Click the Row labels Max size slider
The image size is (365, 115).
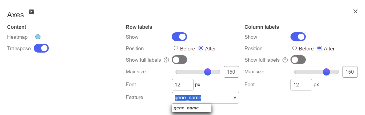198,72
